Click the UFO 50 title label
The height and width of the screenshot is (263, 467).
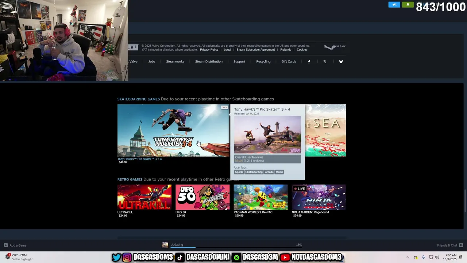click(x=181, y=212)
